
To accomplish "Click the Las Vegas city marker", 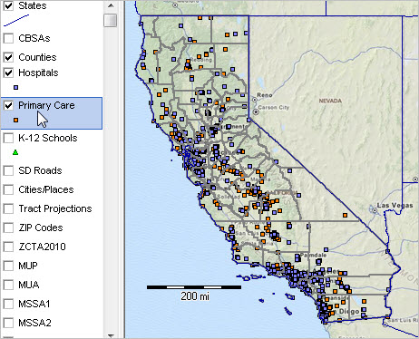I will click(375, 210).
